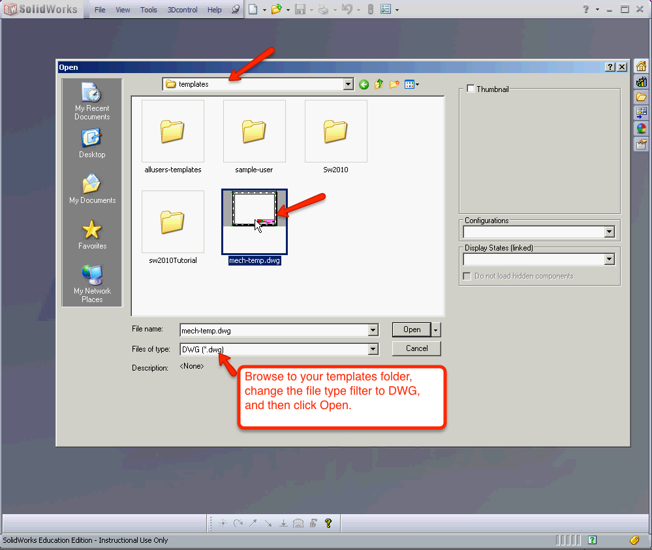
Task: Select the mech-temp.dwg file thumbnail
Action: 254,221
